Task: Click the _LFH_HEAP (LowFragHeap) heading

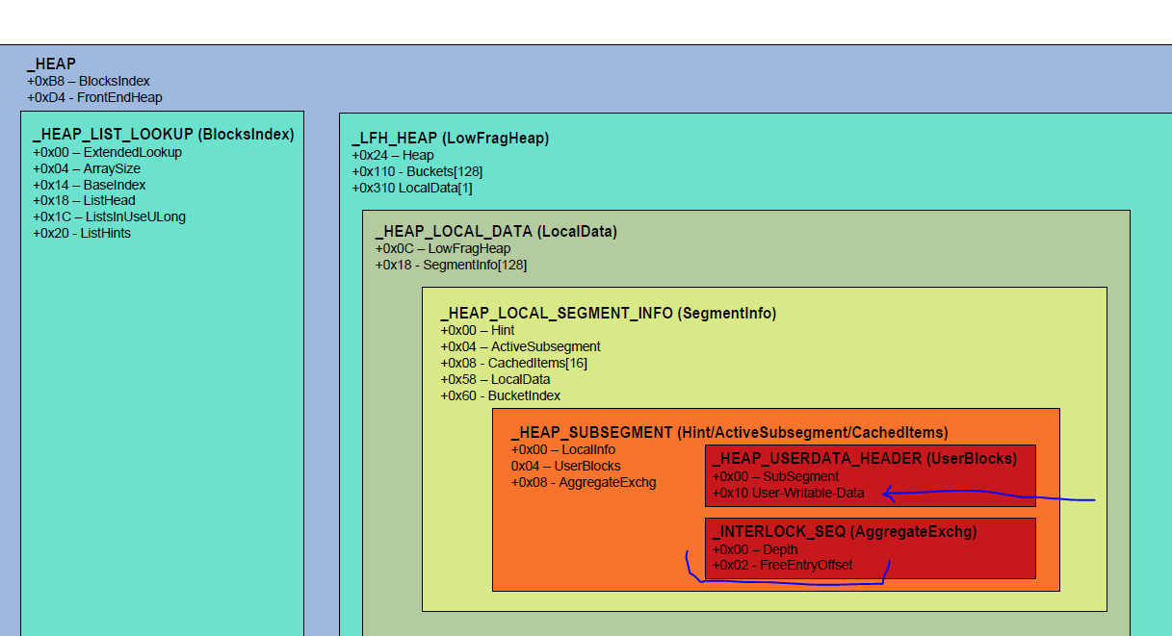Action: click(x=450, y=139)
